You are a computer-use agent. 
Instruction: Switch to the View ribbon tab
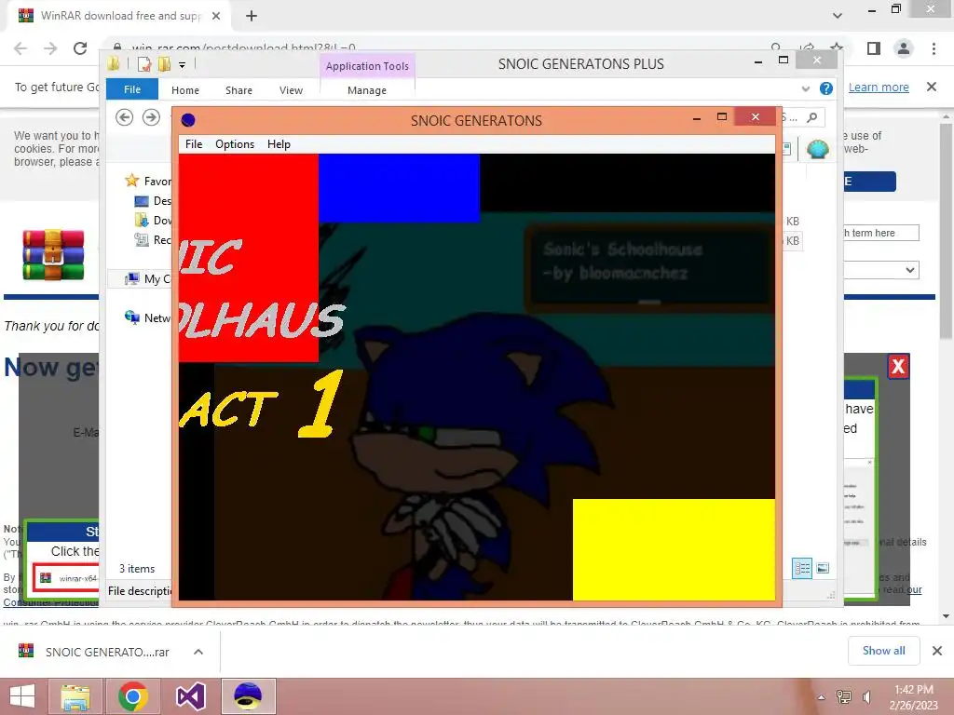291,90
